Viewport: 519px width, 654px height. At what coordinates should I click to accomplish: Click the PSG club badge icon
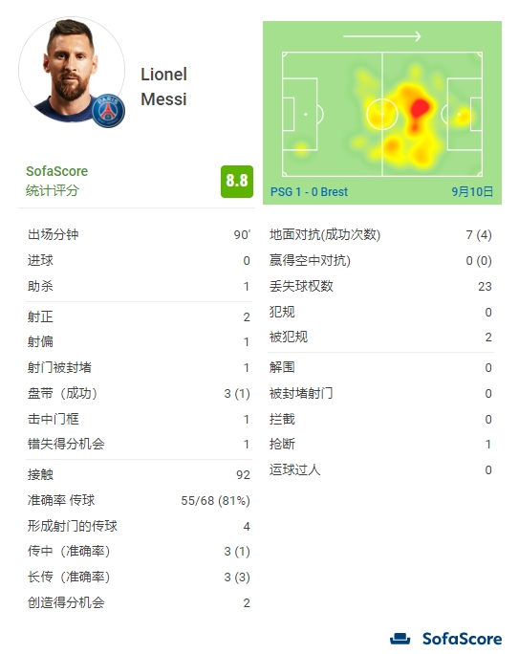[108, 111]
